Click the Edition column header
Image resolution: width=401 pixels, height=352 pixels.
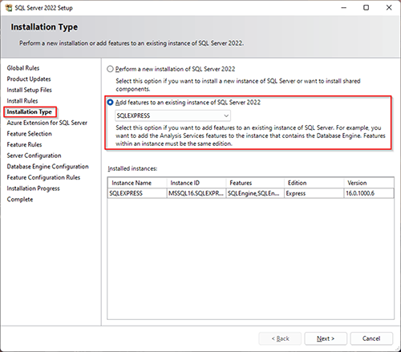(x=314, y=183)
